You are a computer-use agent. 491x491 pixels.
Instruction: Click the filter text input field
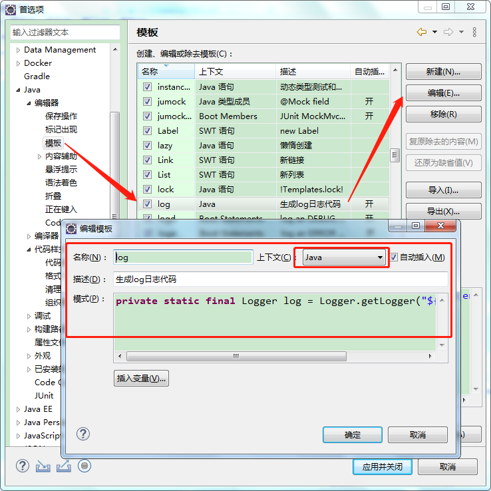(65, 32)
